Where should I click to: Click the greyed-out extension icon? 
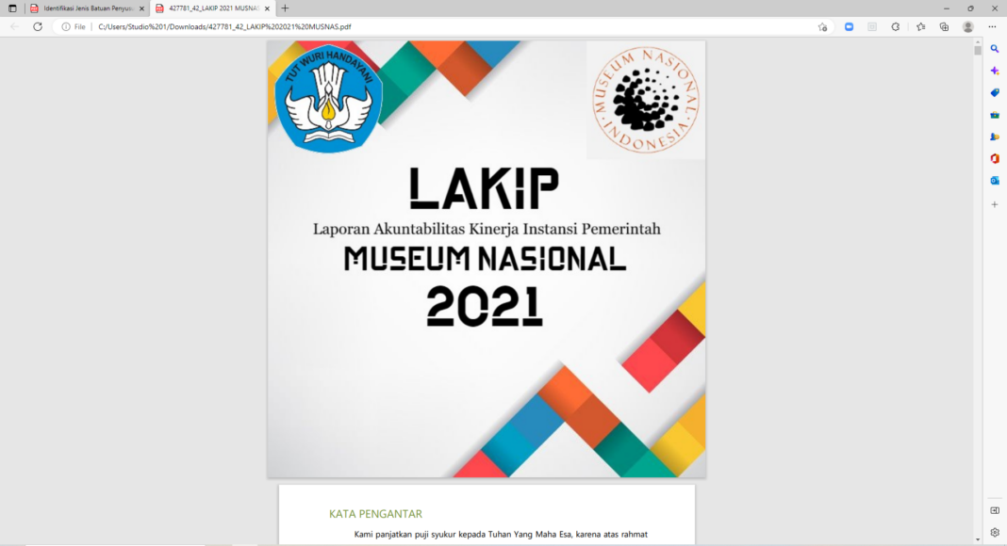[872, 27]
